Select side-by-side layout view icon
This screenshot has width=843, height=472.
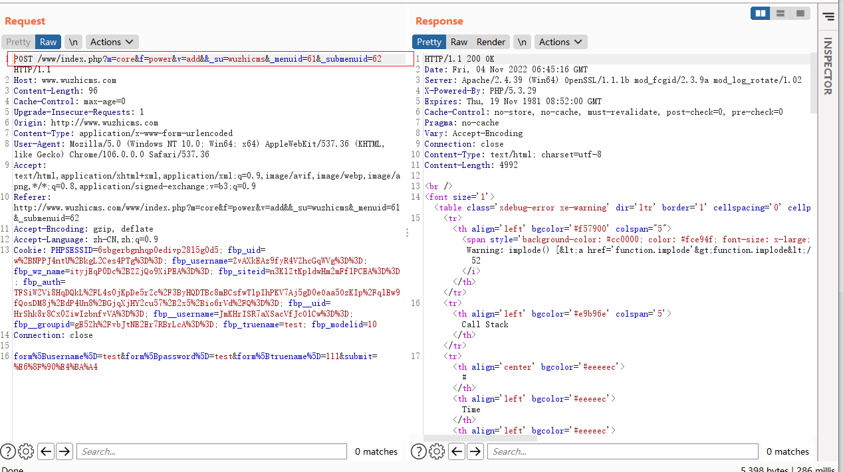[x=761, y=13]
